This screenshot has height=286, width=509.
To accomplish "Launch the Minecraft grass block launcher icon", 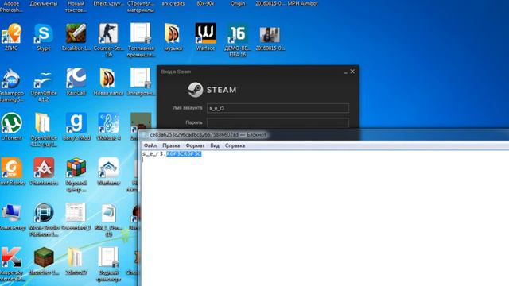I will click(x=44, y=257).
